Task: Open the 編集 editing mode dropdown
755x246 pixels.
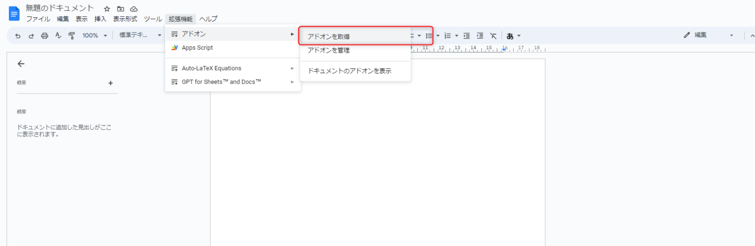Action: [x=708, y=35]
